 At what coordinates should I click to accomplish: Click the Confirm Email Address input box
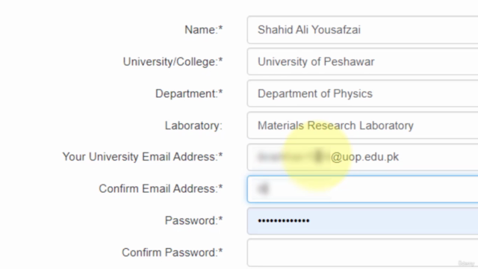pyautogui.click(x=362, y=189)
